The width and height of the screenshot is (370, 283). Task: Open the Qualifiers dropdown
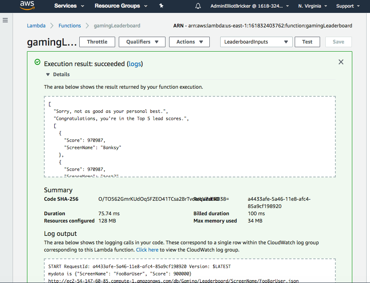coord(142,42)
